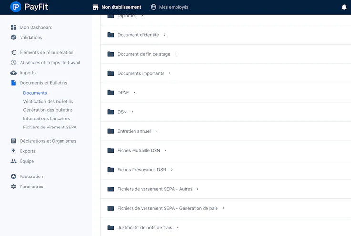This screenshot has width=351, height=236.
Task: Expand chevron next to Fiches Mutuelle DSN
Action: pyautogui.click(x=165, y=150)
